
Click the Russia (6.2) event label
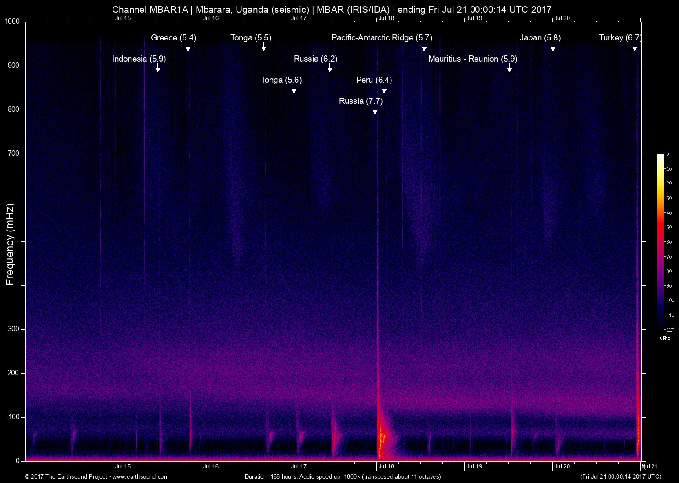tap(315, 59)
